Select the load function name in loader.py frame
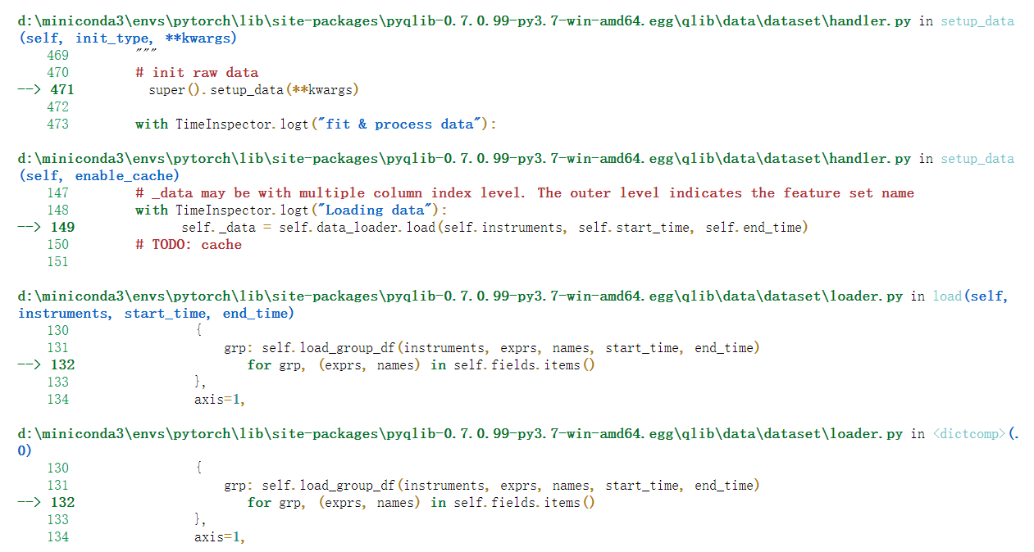Screen dimensions: 1034x552 (x=946, y=296)
